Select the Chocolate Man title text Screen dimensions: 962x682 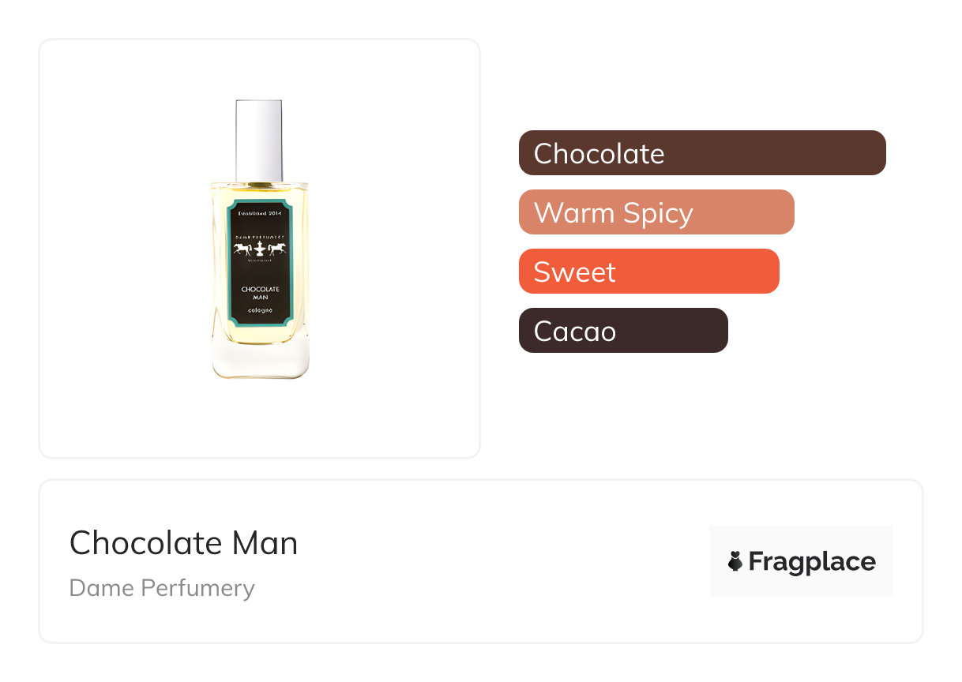tap(183, 543)
